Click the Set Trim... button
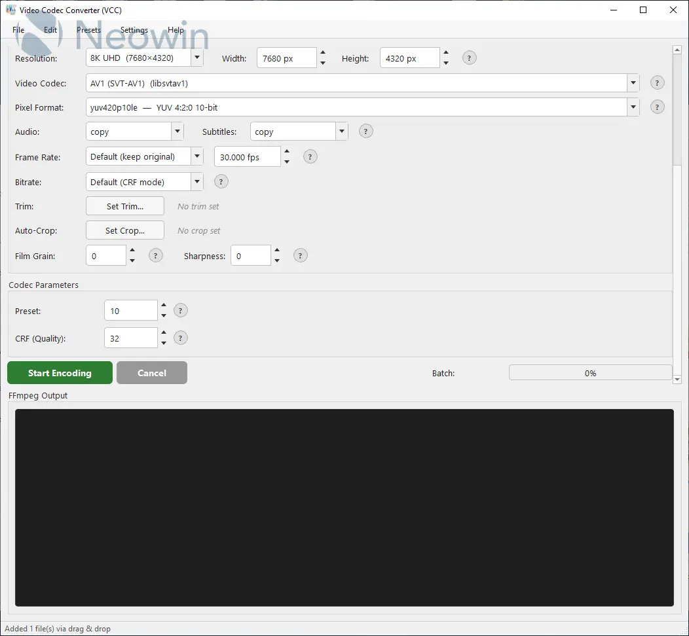The image size is (689, 636). click(x=124, y=206)
